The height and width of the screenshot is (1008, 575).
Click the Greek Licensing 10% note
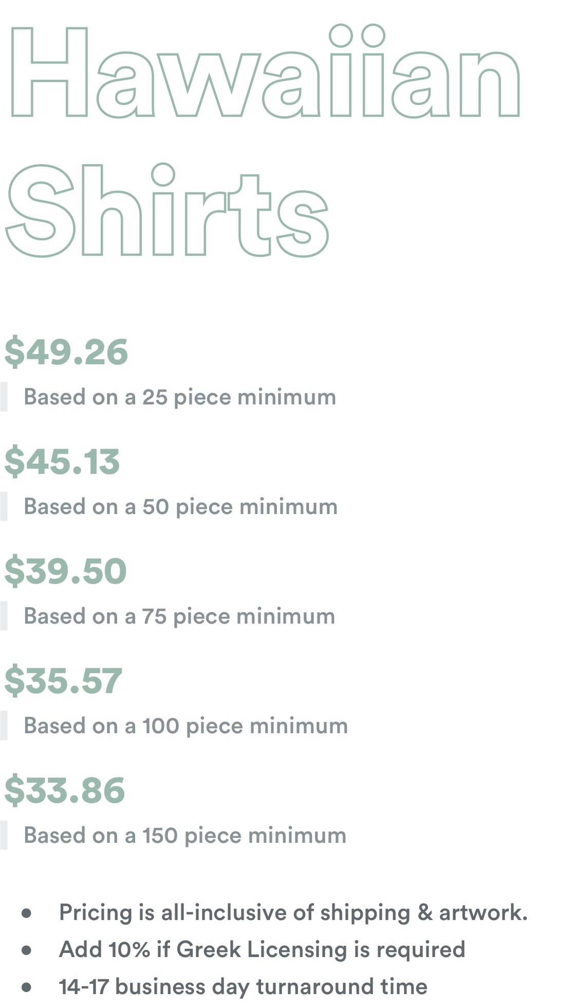(x=262, y=950)
